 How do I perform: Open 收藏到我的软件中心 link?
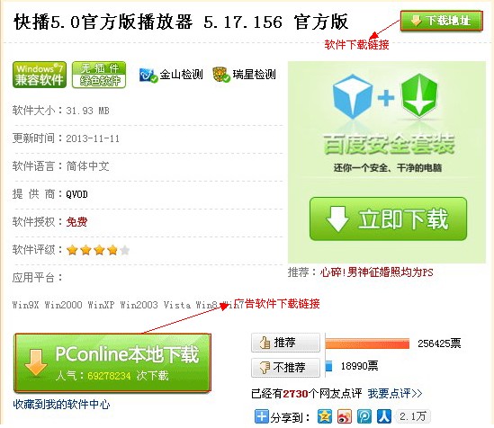(x=61, y=404)
